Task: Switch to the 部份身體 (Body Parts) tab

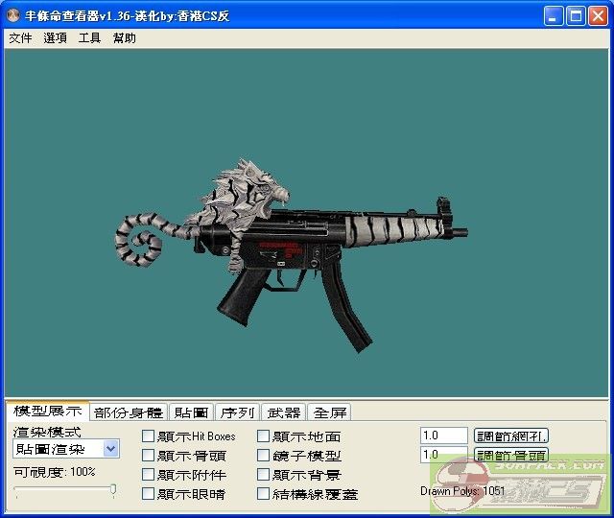Action: 129,412
